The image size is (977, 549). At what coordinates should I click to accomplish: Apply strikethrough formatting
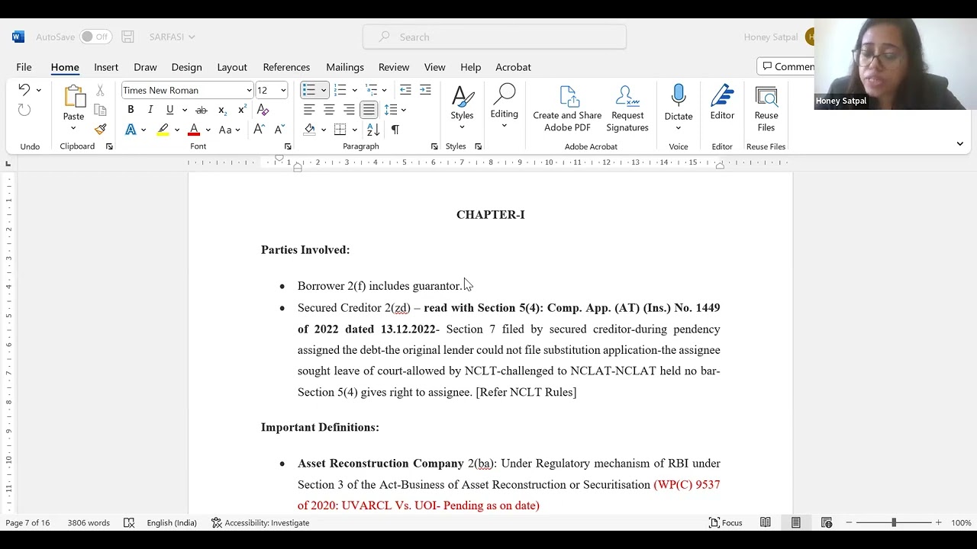(x=202, y=110)
